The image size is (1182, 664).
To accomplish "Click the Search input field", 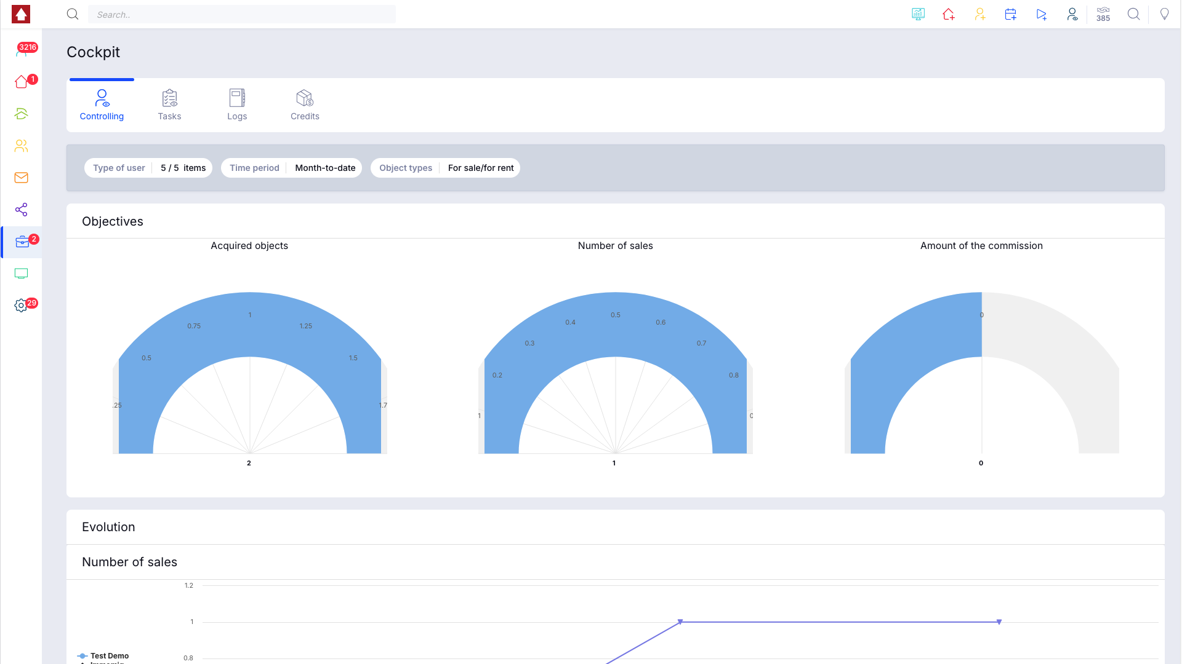I will coord(242,14).
